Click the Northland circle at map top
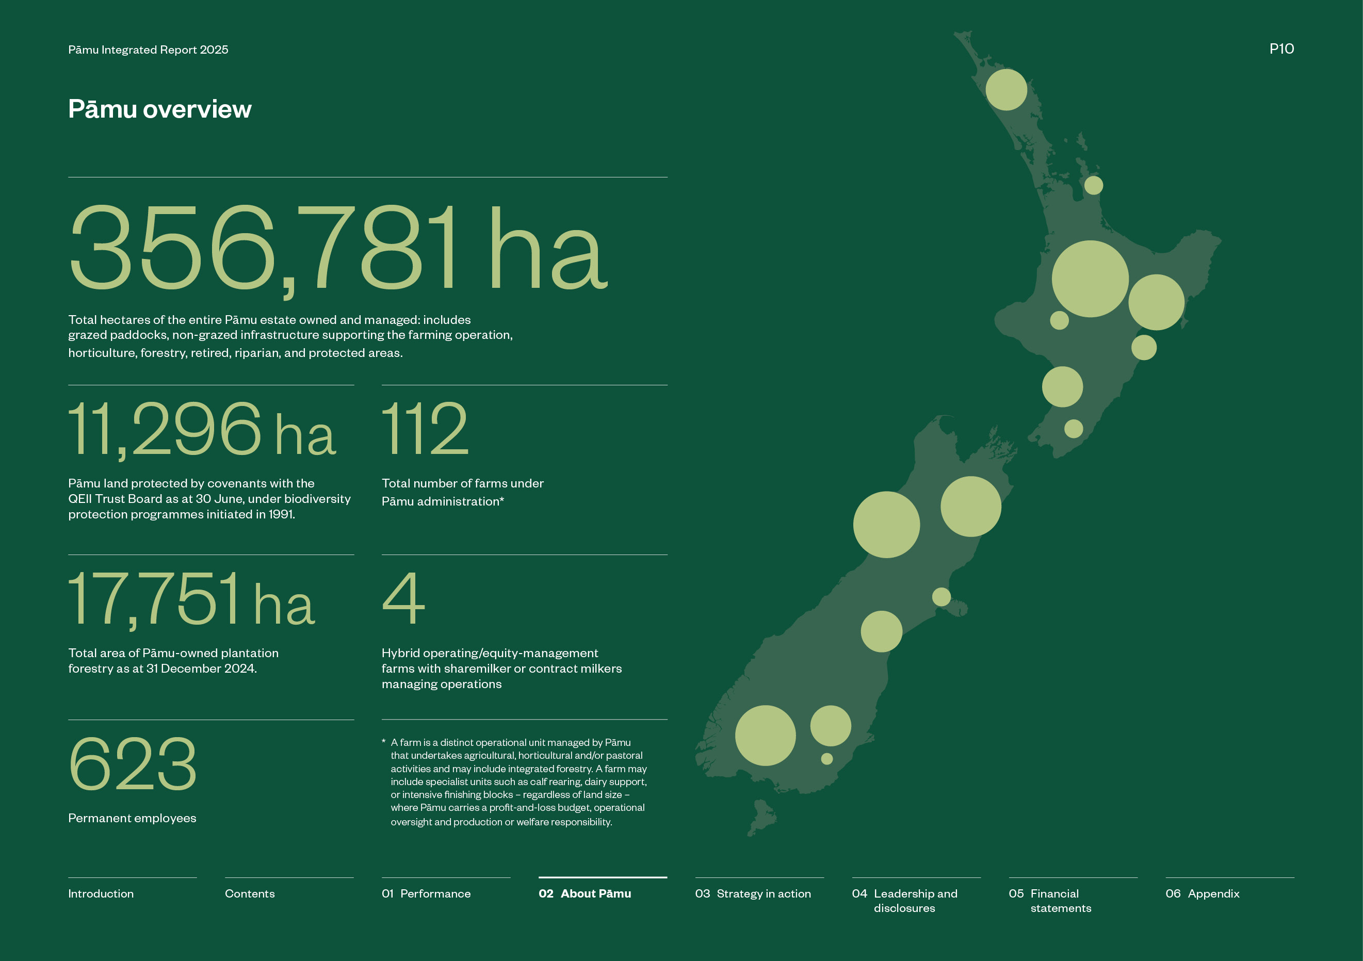This screenshot has width=1363, height=961. 1006,90
